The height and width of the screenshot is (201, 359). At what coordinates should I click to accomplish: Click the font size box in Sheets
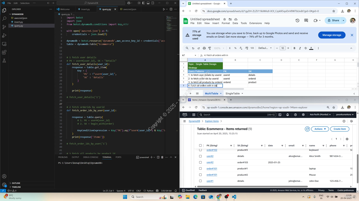click(x=282, y=48)
